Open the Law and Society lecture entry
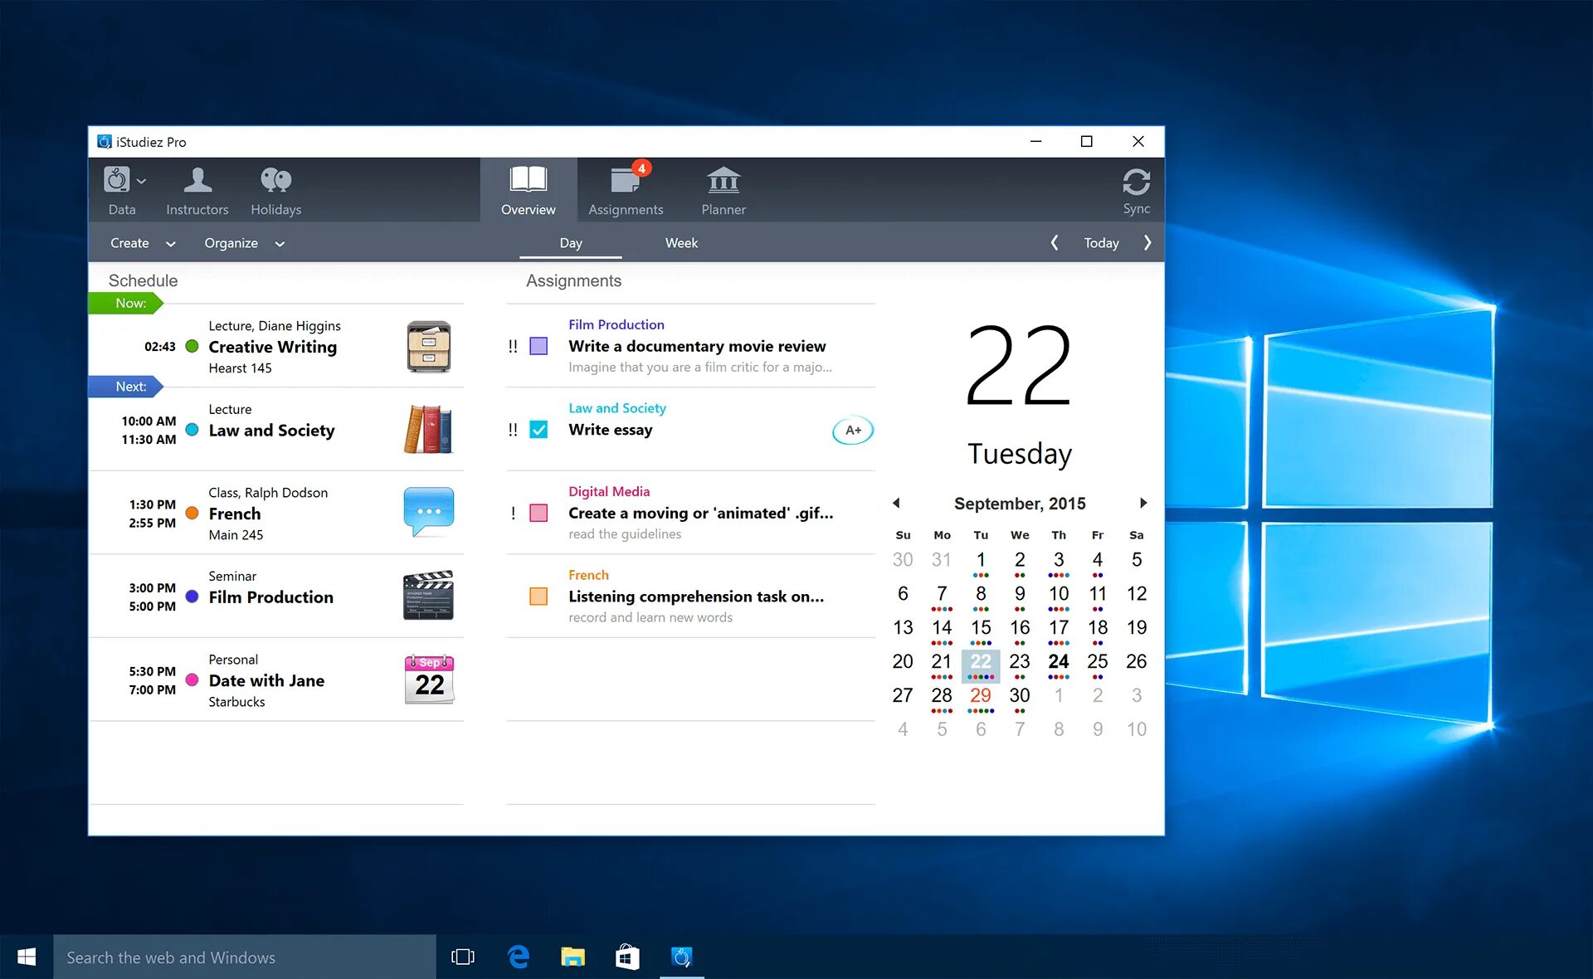Viewport: 1593px width, 979px height. tap(276, 429)
